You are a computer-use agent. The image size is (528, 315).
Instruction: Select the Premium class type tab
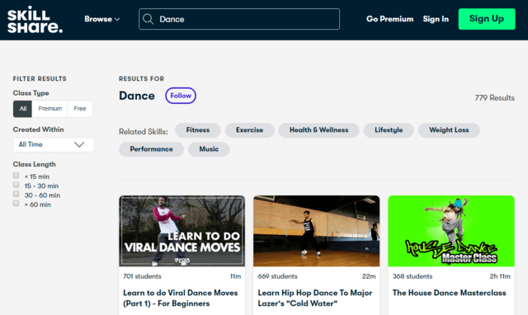pyautogui.click(x=49, y=109)
